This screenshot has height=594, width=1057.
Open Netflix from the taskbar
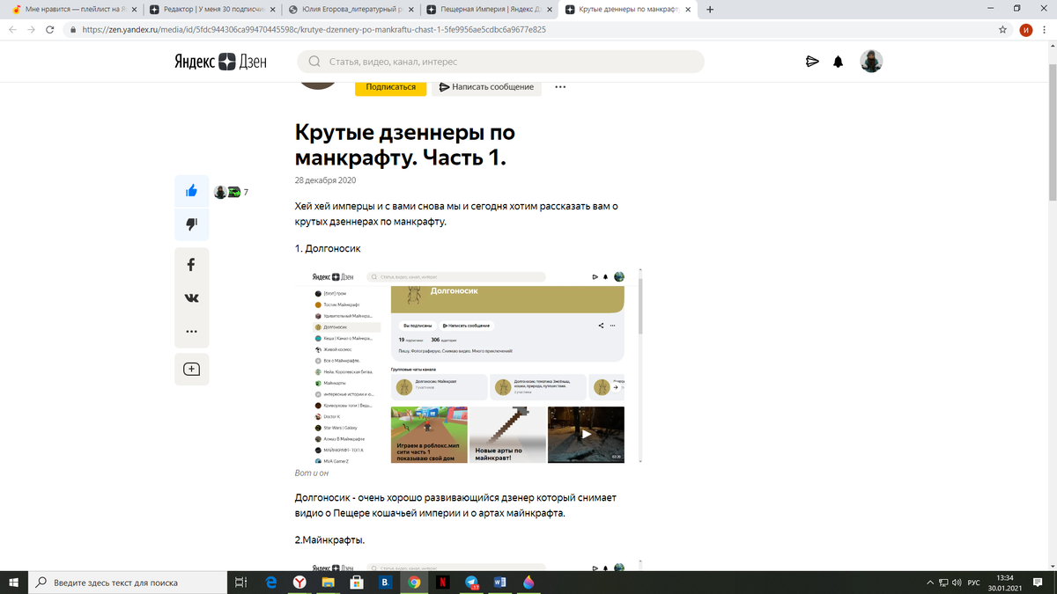[x=443, y=582]
